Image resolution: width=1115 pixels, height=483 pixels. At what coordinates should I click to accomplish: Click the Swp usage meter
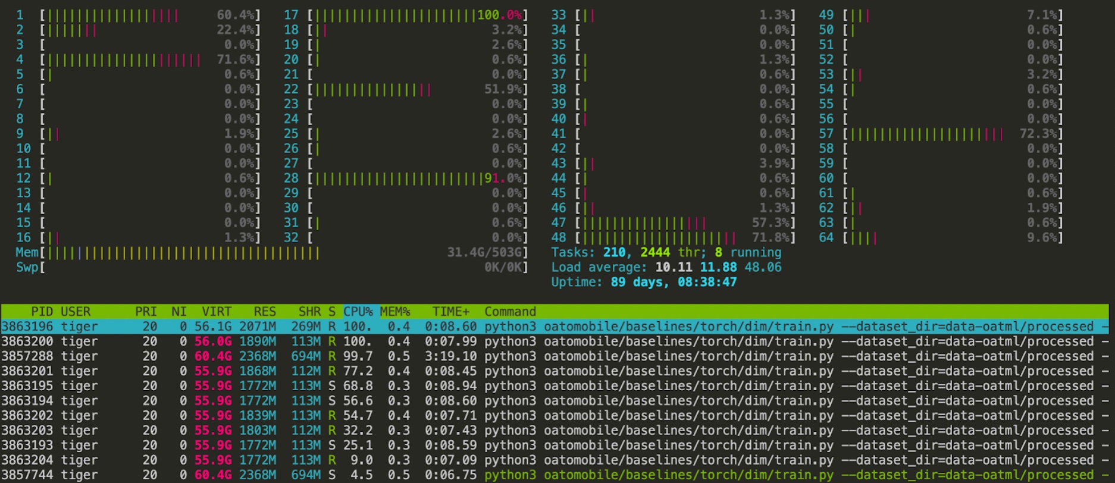[x=272, y=268]
